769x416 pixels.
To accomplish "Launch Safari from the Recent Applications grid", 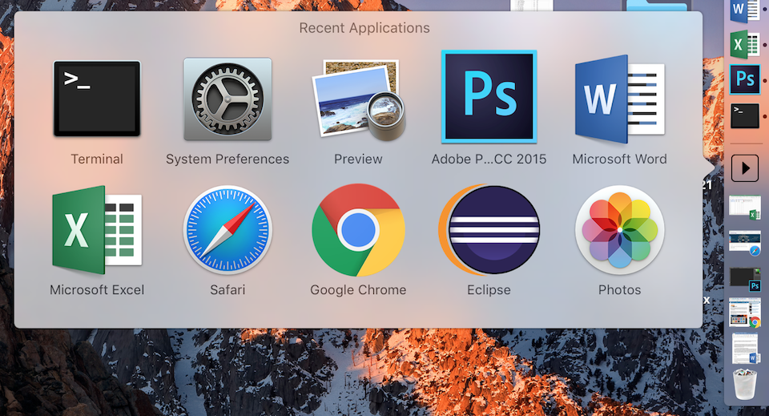I will [x=227, y=229].
